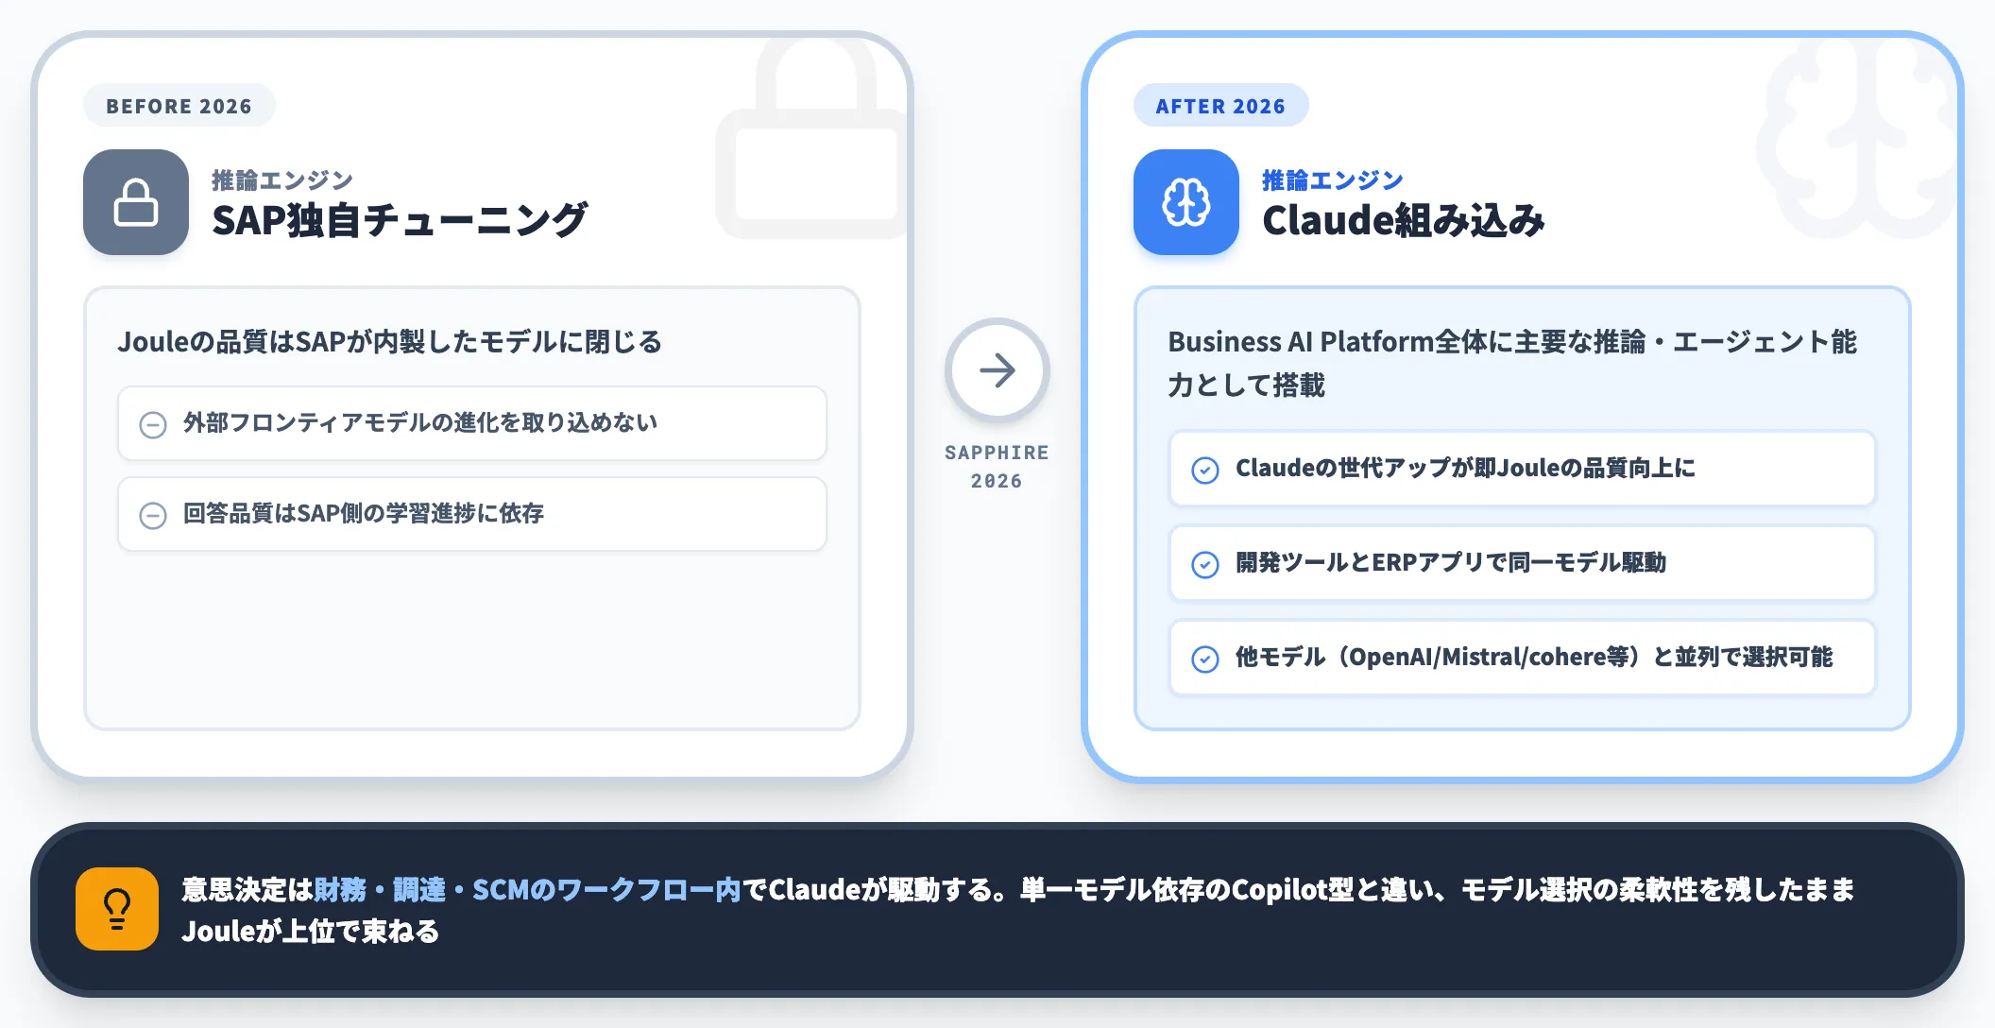Select the BEFORE 2026 badge
The image size is (1995, 1028).
[179, 106]
